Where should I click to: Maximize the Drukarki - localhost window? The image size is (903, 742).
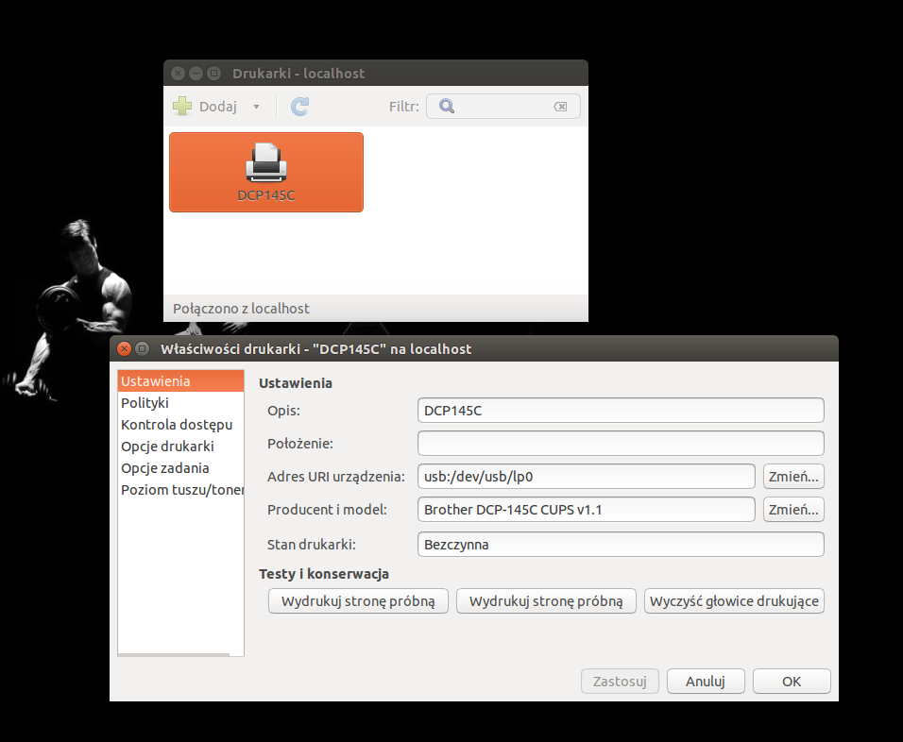[x=213, y=73]
